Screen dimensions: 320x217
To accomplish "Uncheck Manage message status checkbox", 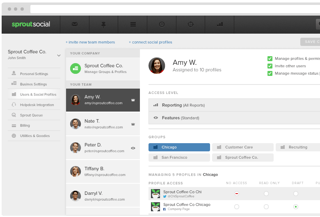I will click(270, 73).
